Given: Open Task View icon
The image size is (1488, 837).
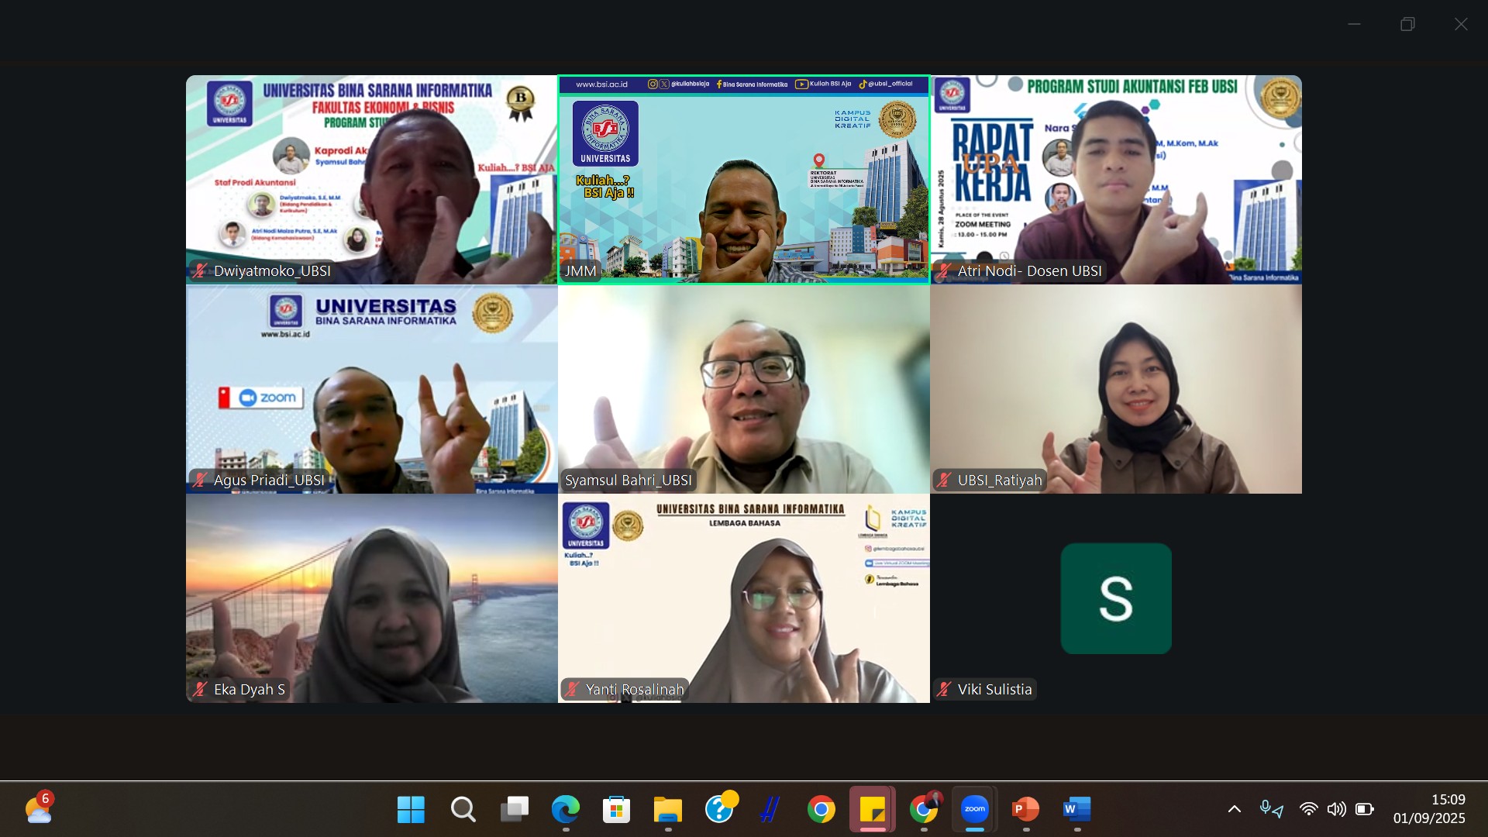Looking at the screenshot, I should point(514,809).
